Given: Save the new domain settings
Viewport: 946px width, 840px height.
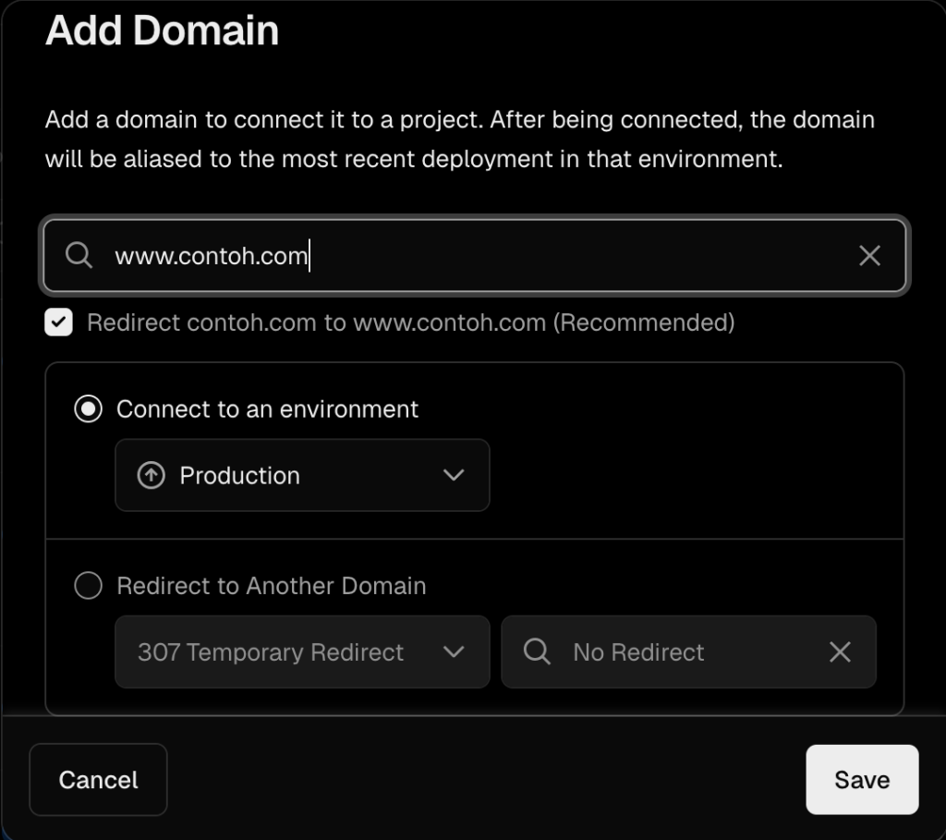Looking at the screenshot, I should [x=861, y=780].
